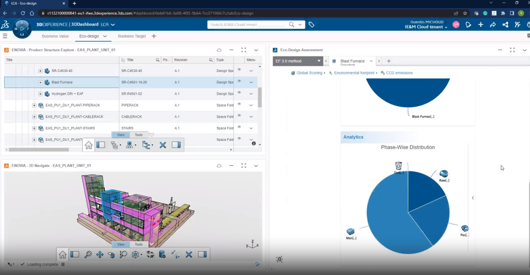Click the information icon in Product Structure widget
The image size is (530, 275).
(x=254, y=143)
